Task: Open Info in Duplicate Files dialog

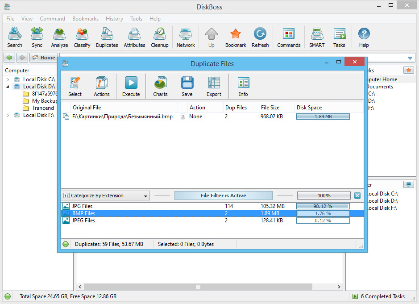Action: (243, 86)
